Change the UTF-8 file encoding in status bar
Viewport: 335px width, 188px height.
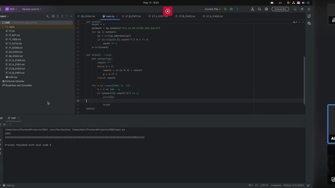click(x=264, y=185)
